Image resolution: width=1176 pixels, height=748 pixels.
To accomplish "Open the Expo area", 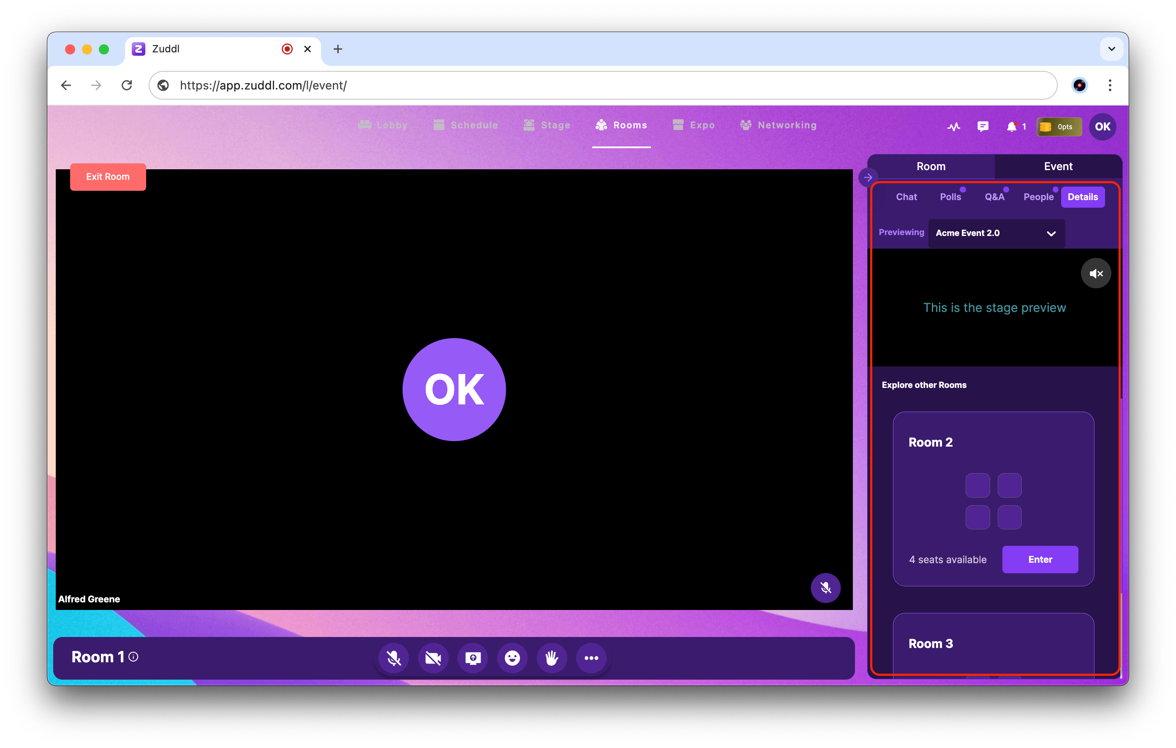I will tap(694, 125).
